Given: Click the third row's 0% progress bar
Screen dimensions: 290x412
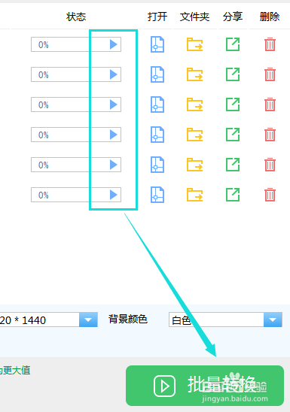Looking at the screenshot, I should [x=76, y=105].
